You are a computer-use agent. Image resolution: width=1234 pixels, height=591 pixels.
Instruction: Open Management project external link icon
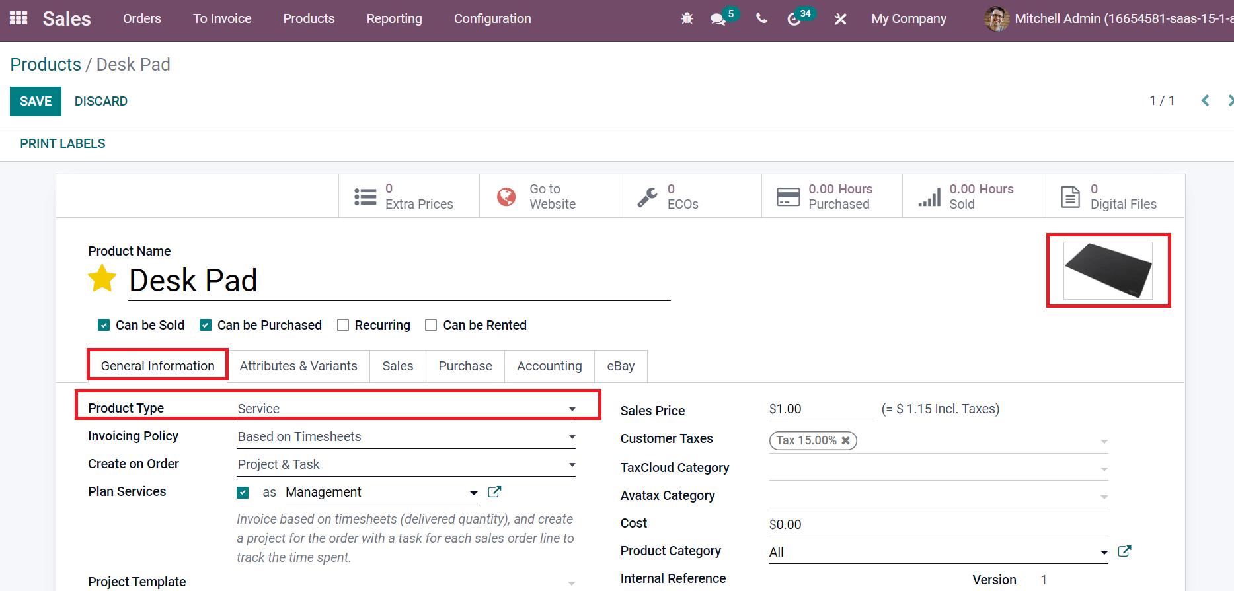[494, 491]
